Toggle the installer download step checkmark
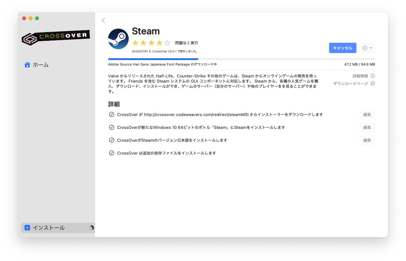 tap(112, 114)
